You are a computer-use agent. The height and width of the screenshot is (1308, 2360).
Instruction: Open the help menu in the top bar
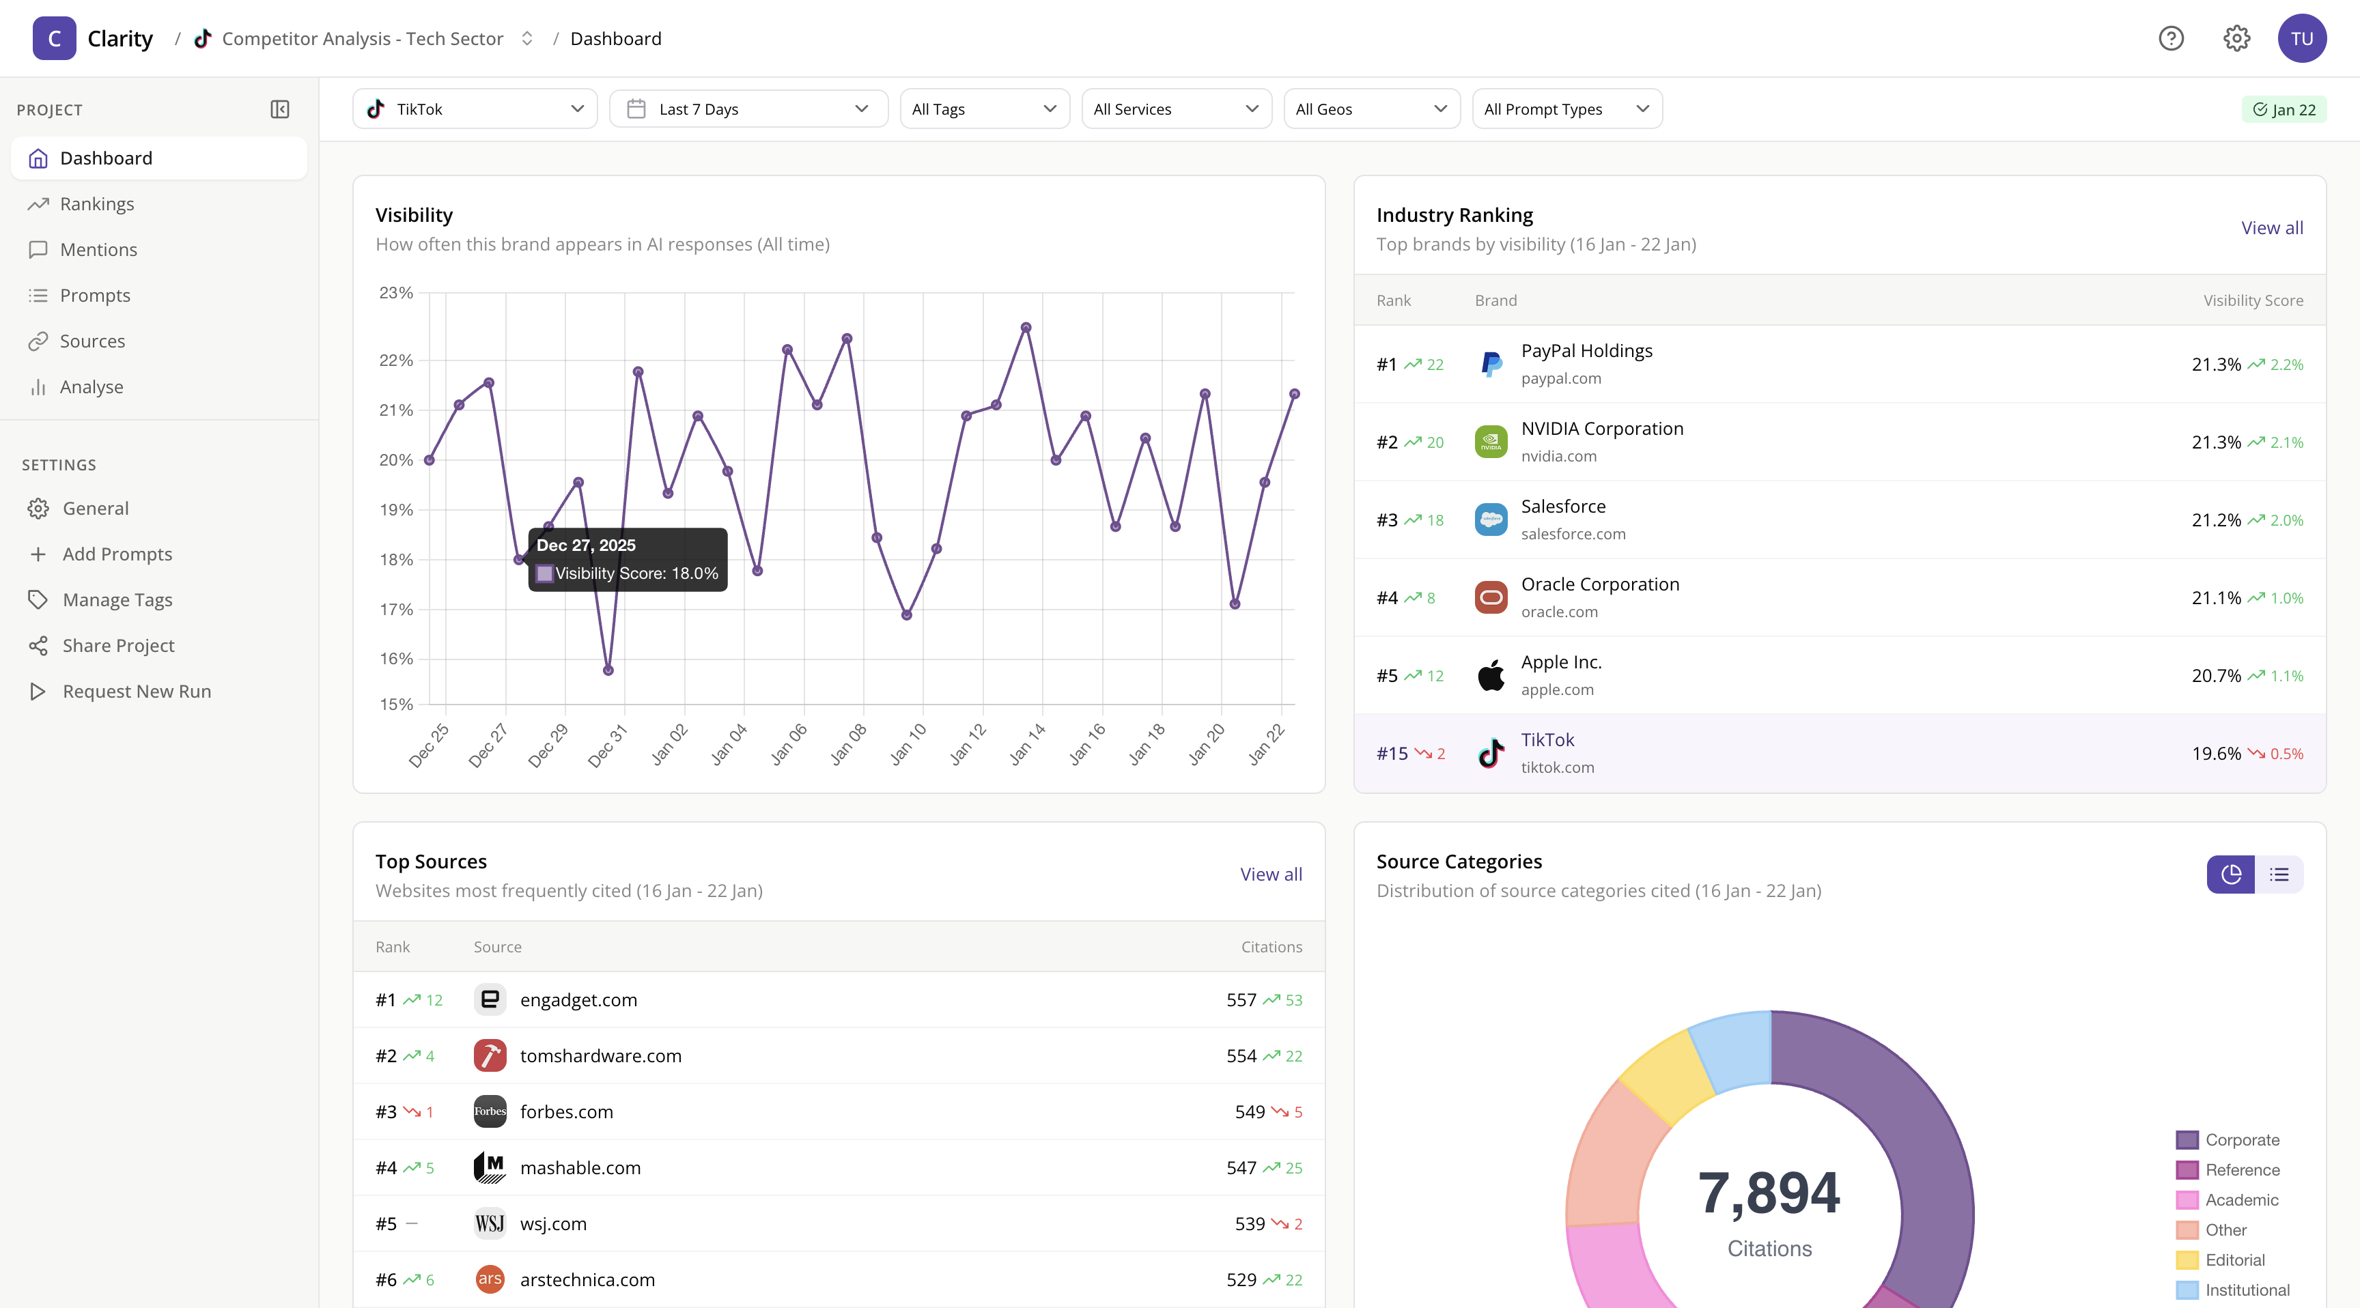pyautogui.click(x=2172, y=38)
